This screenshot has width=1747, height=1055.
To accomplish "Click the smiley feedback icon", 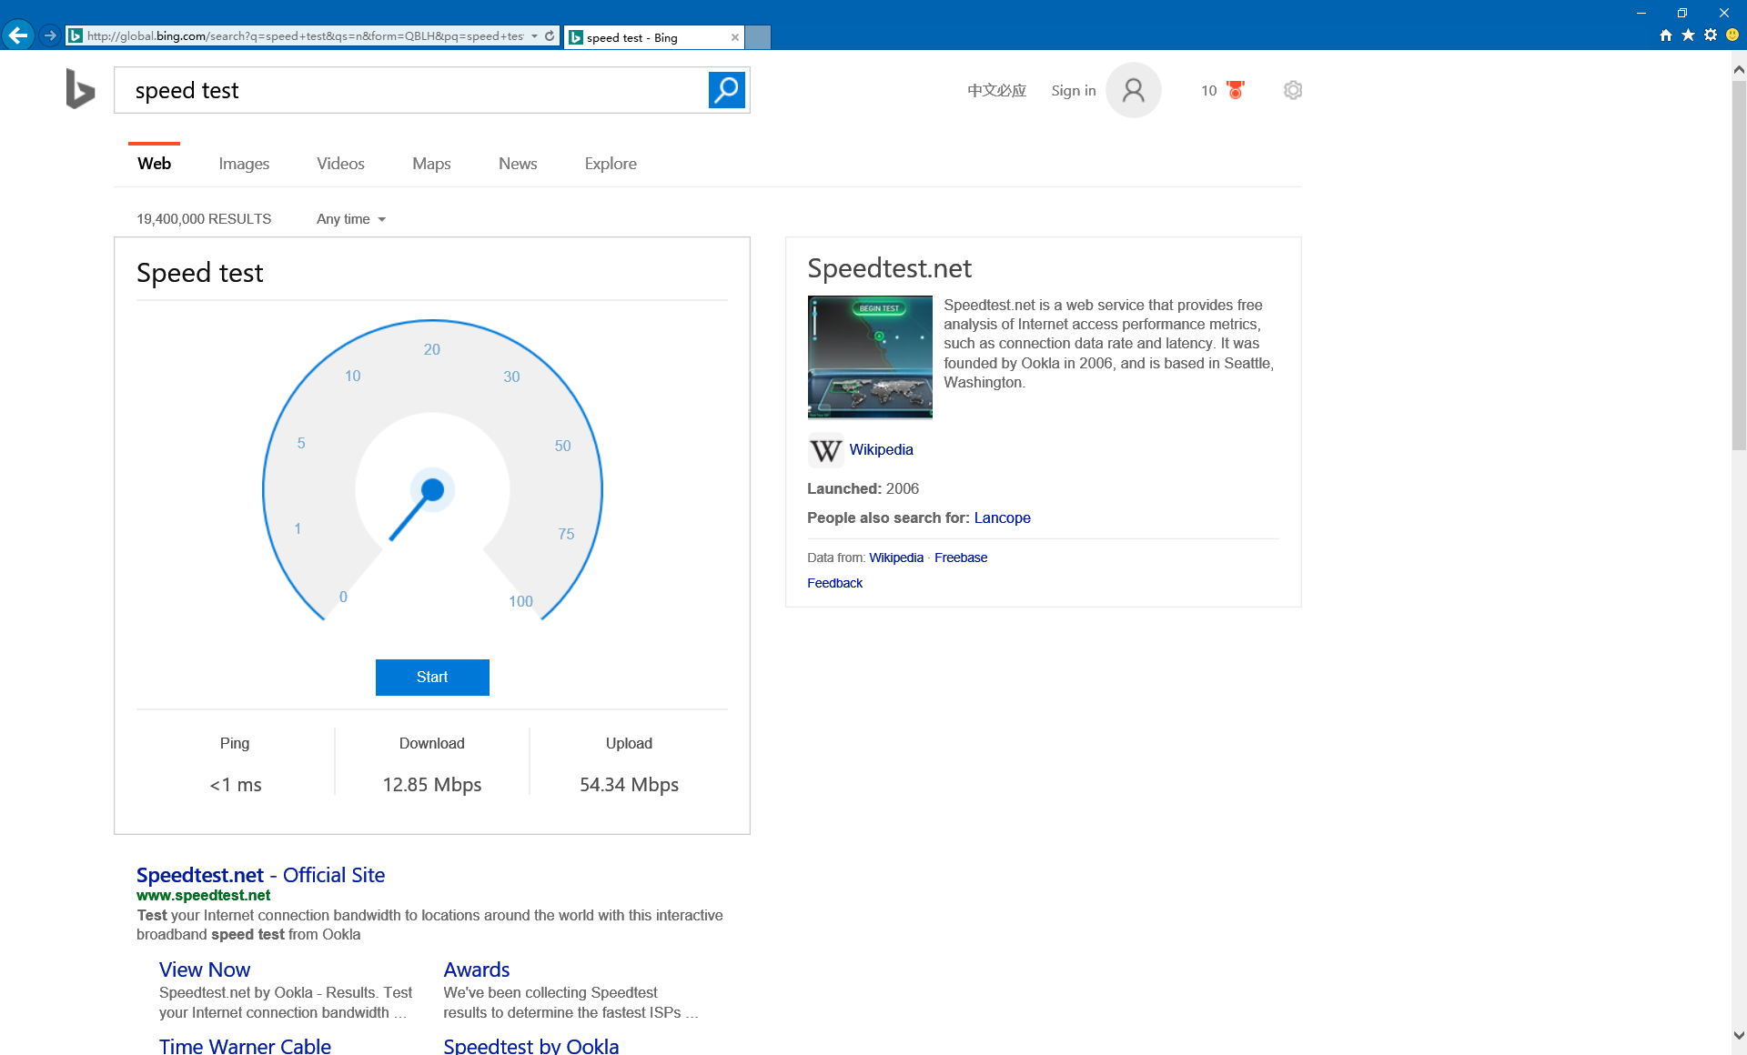I will pyautogui.click(x=1732, y=35).
